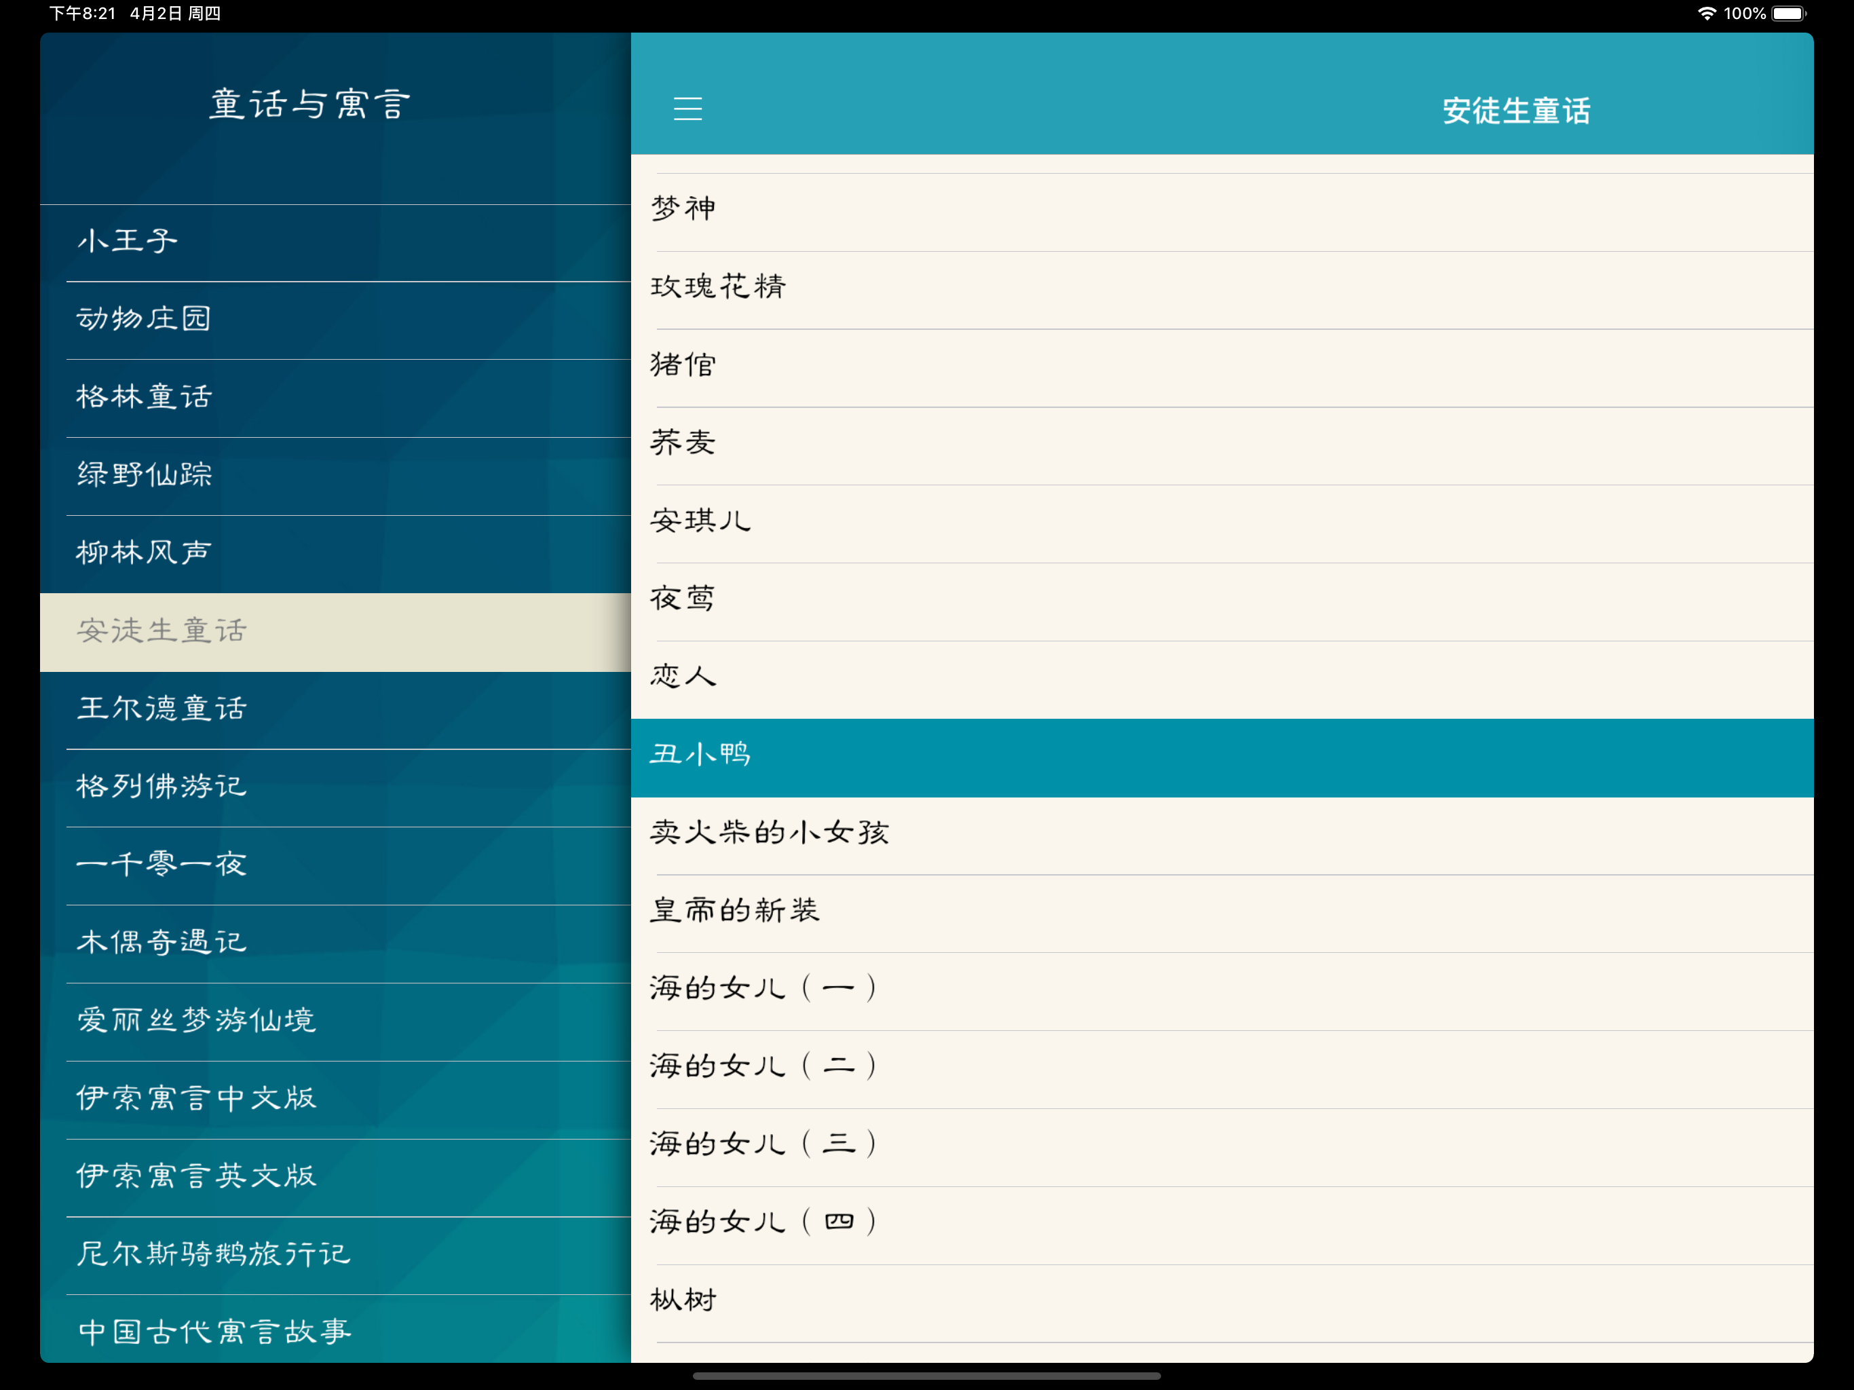The image size is (1854, 1390).
Task: Tap the status bar time 下午8:21
Action: 83,14
